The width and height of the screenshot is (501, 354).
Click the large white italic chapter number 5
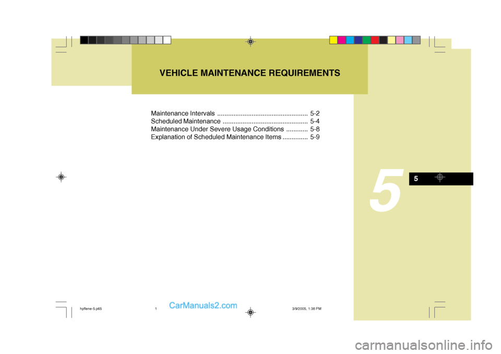pos(386,191)
